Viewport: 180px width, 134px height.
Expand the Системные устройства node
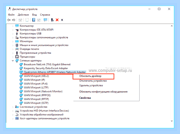pyautogui.click(x=13, y=107)
